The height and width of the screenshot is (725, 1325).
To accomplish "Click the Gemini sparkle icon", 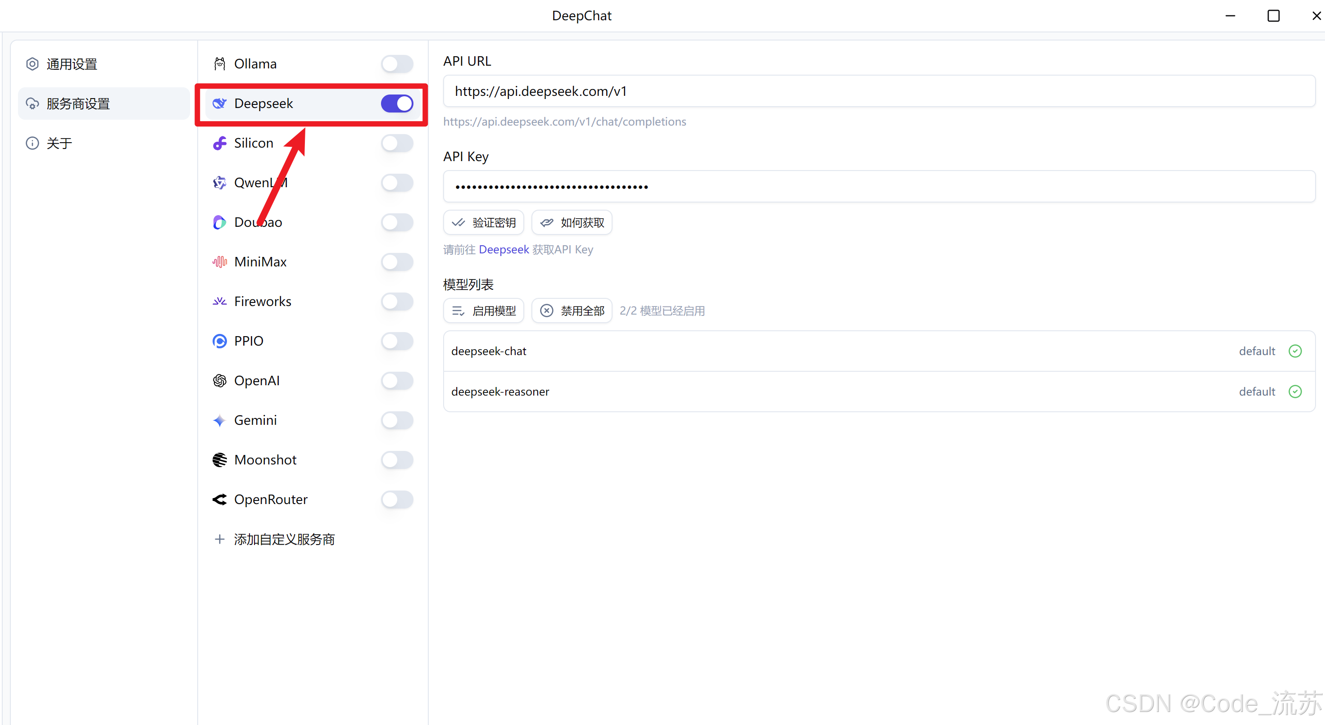I will pyautogui.click(x=220, y=420).
